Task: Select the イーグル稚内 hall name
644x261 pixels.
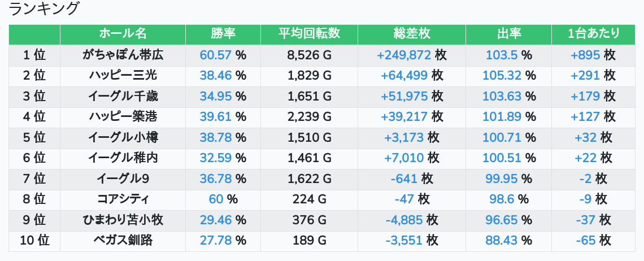Action: (123, 158)
